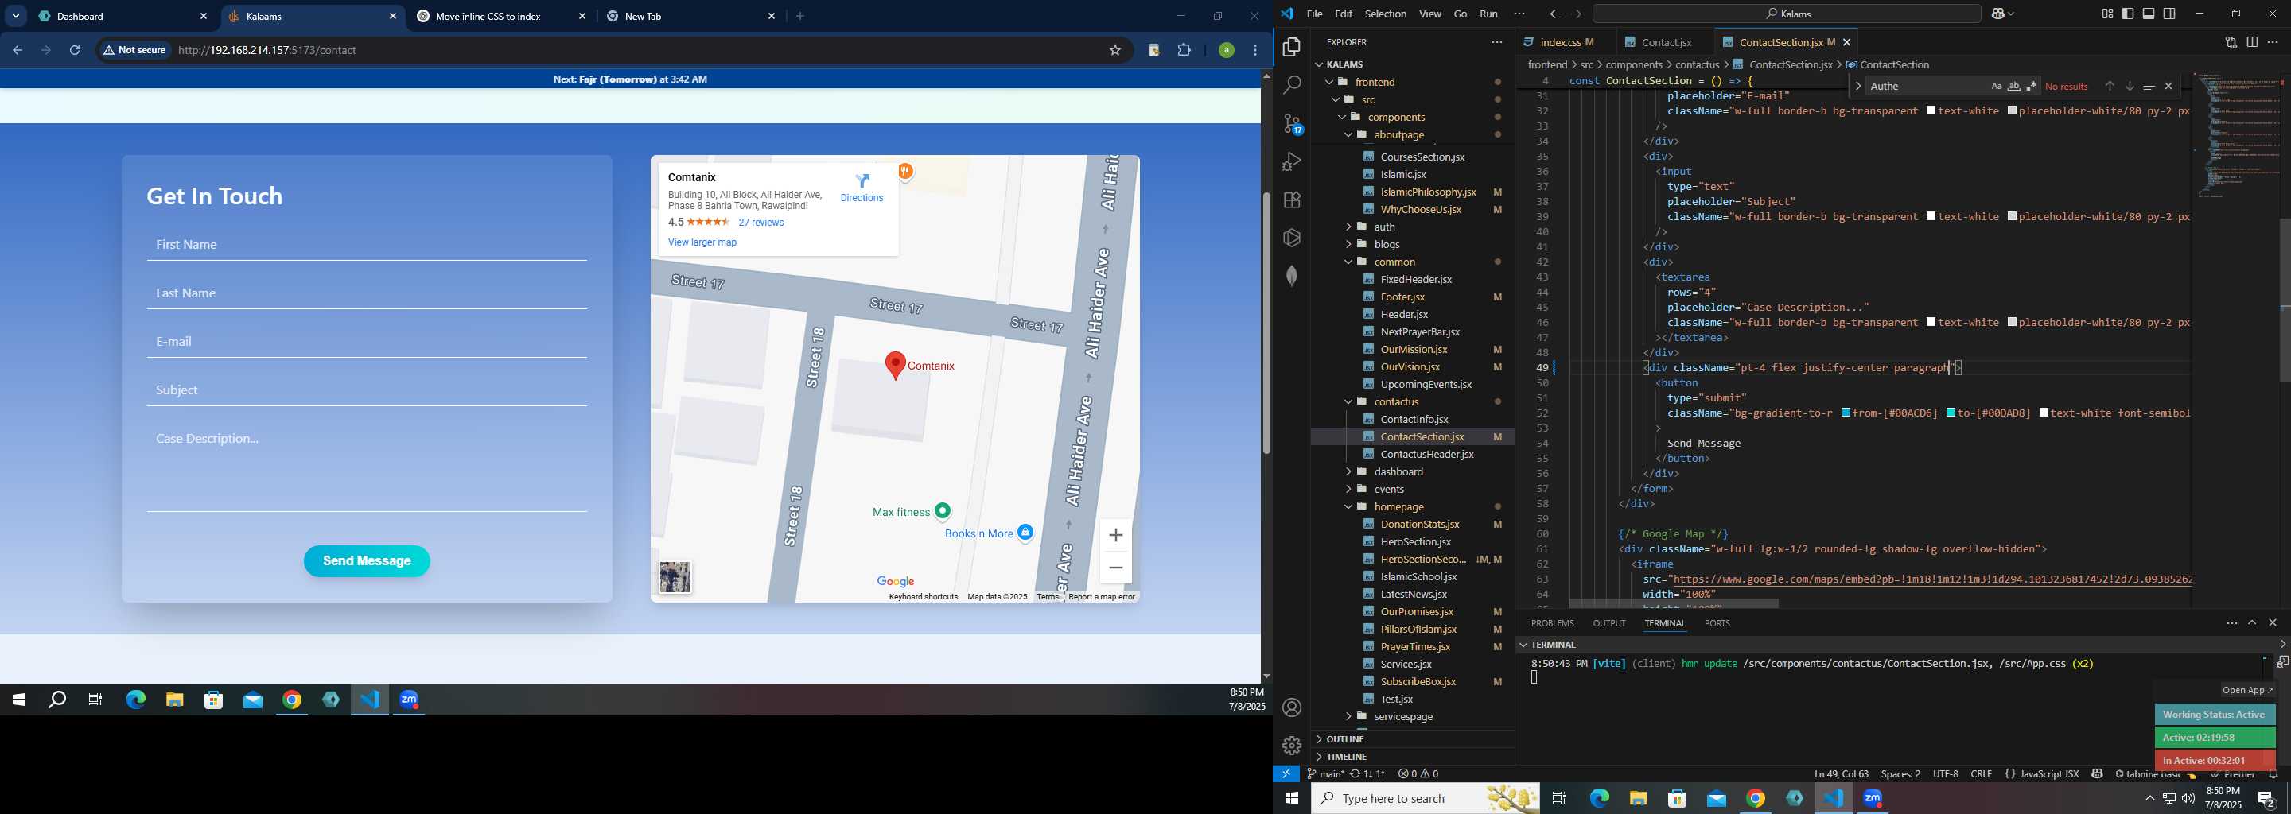This screenshot has width=2291, height=814.
Task: Open the View larger map link
Action: (702, 242)
